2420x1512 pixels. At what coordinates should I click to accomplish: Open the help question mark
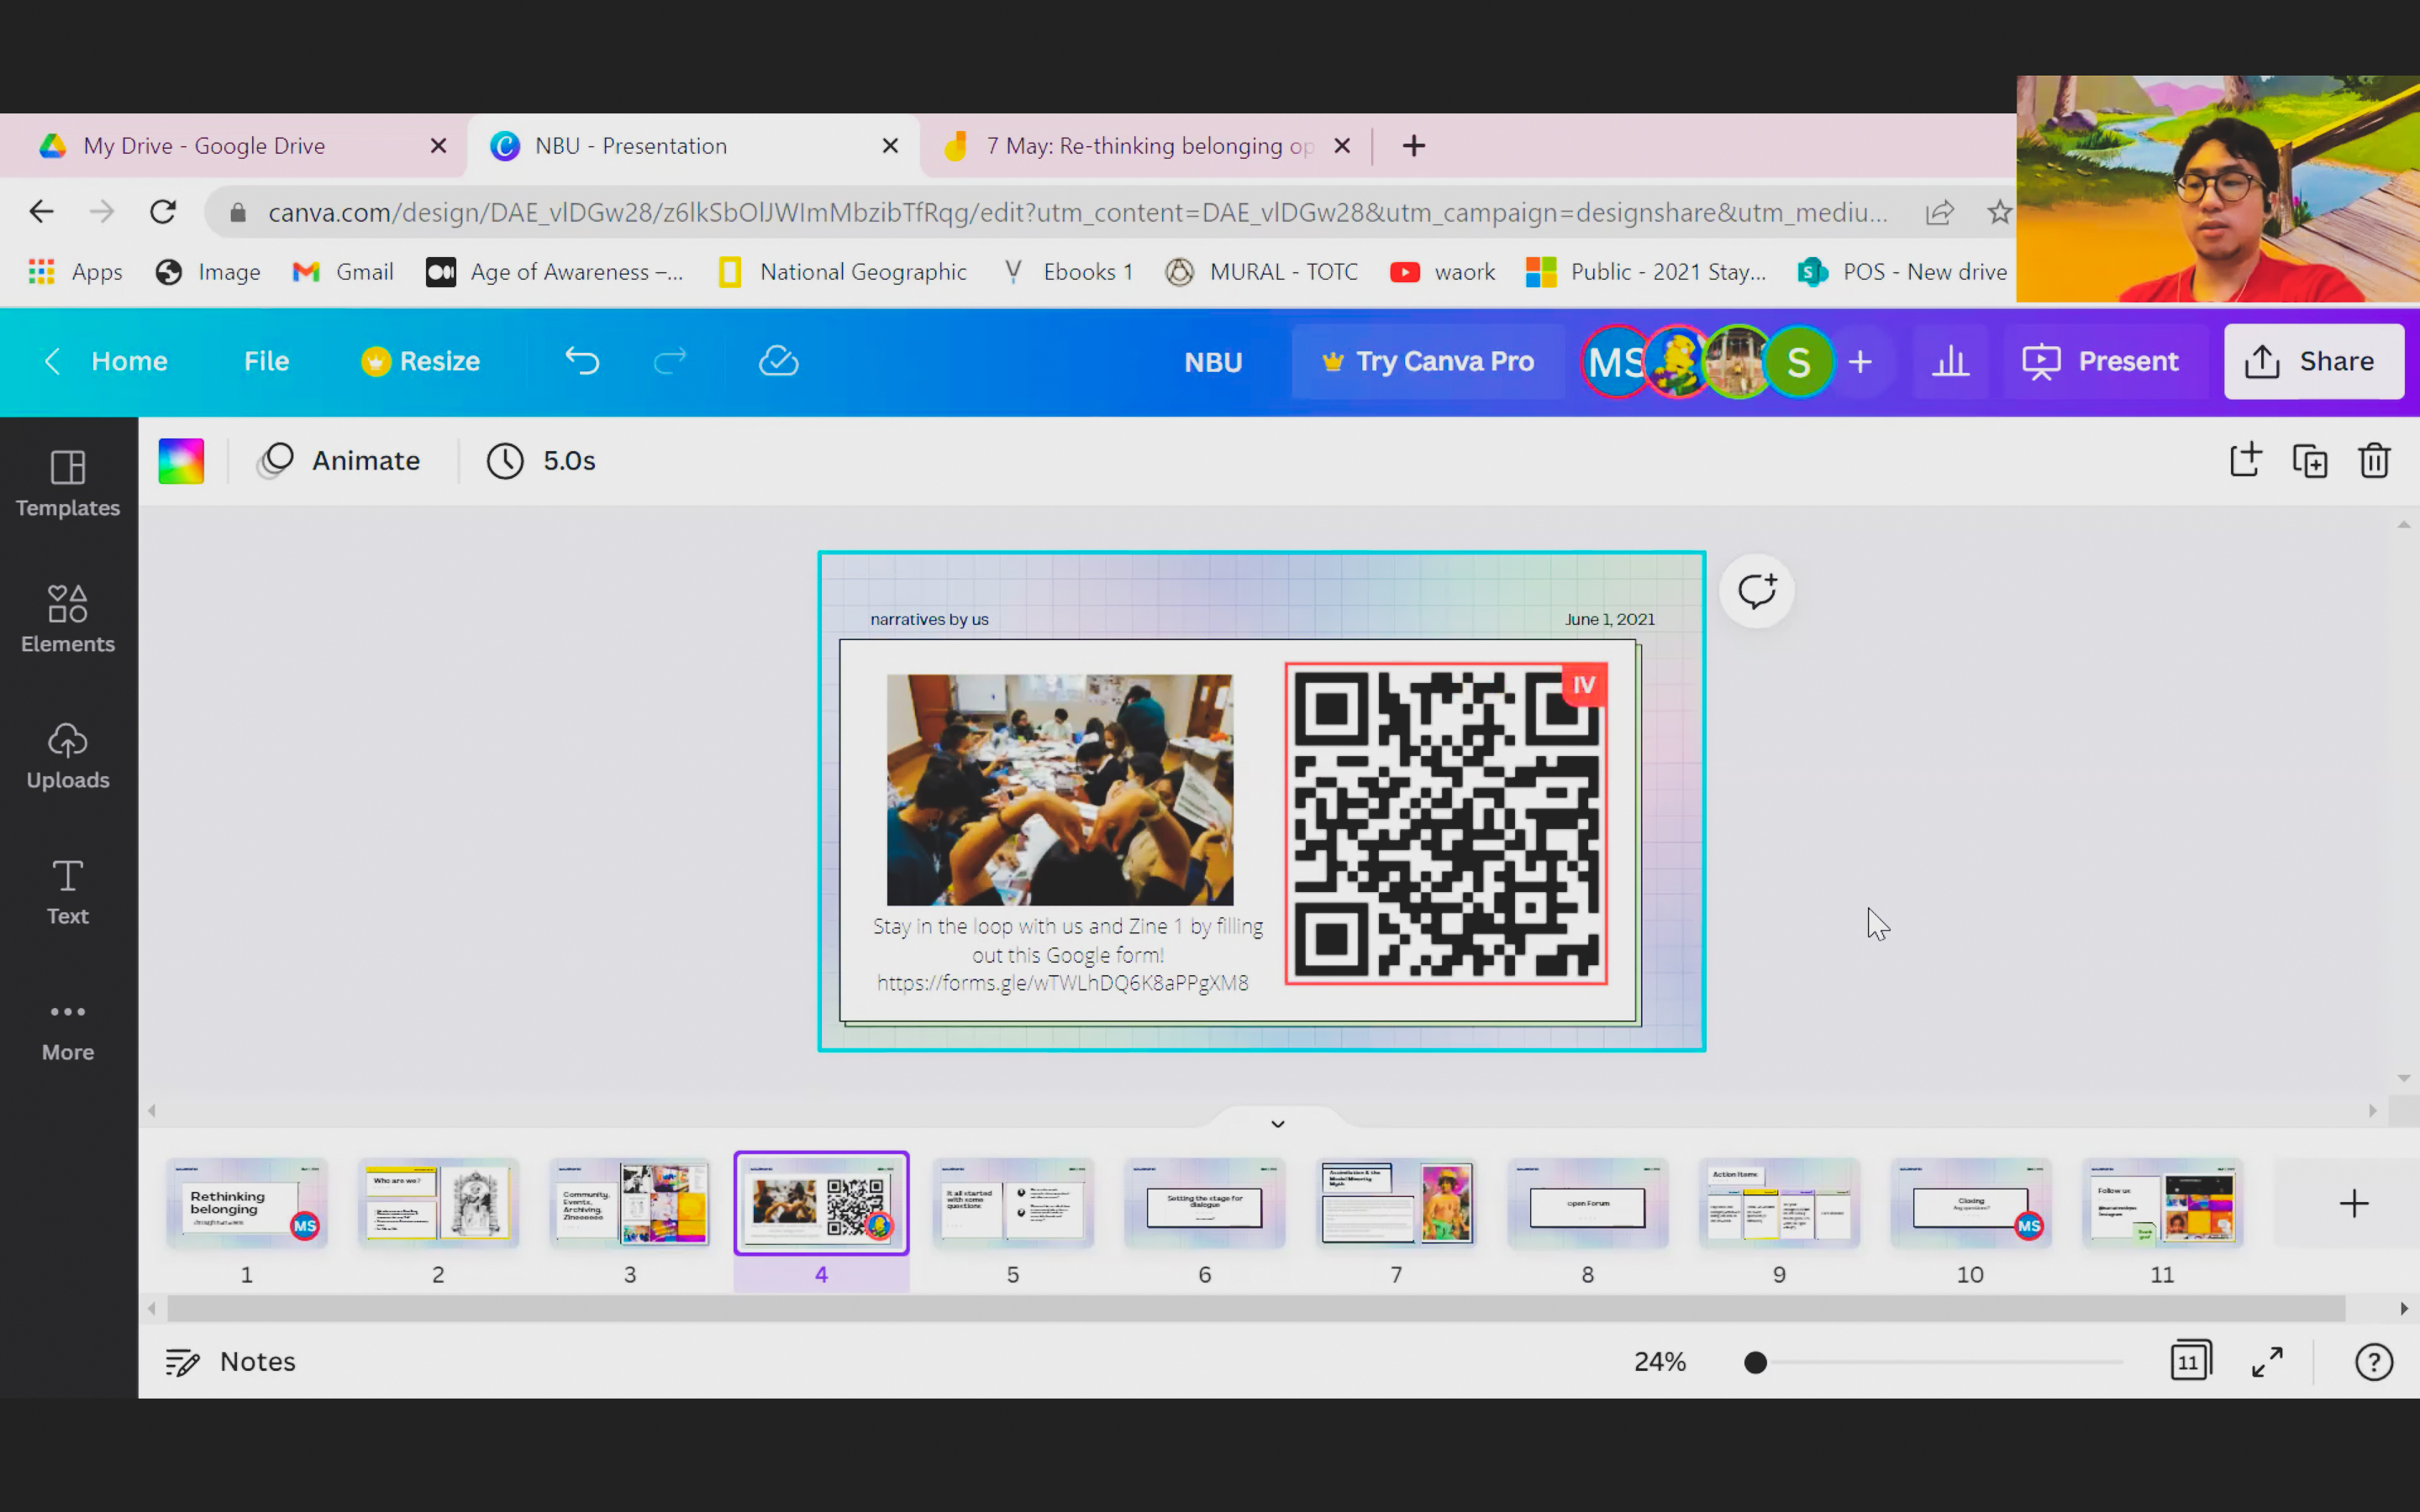click(x=2373, y=1361)
